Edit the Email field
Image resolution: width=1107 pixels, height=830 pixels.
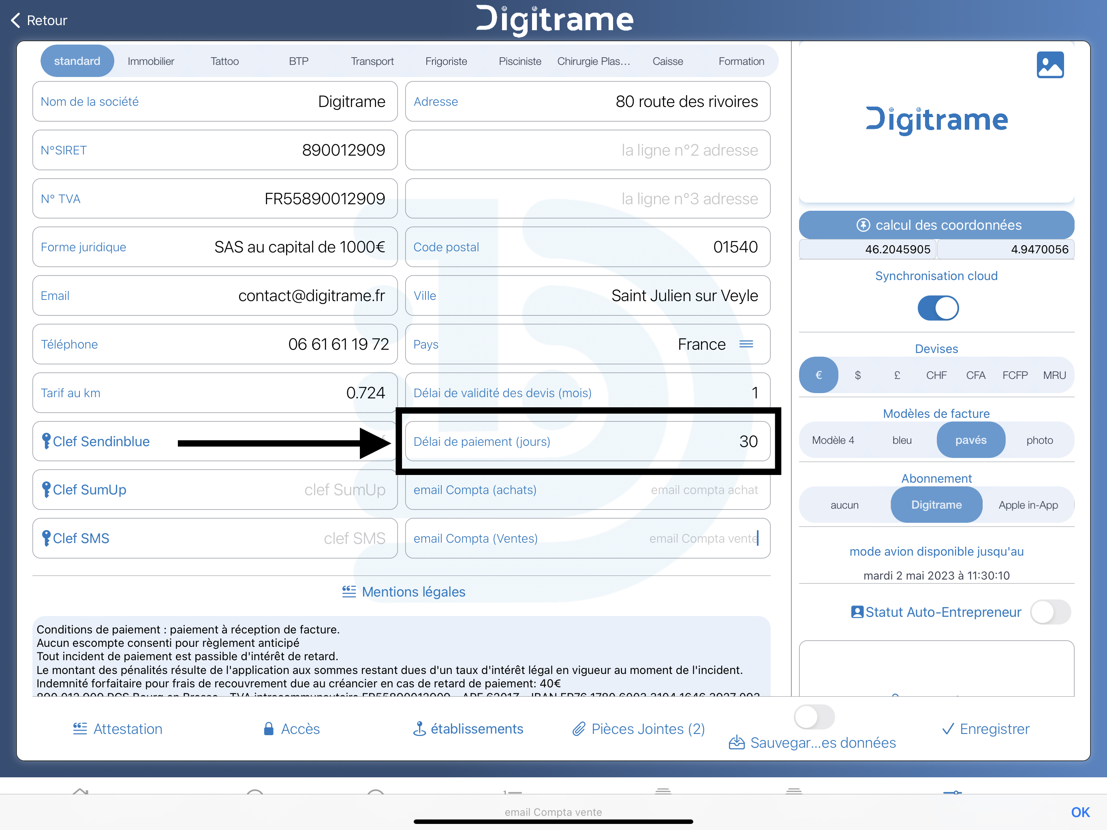point(215,296)
